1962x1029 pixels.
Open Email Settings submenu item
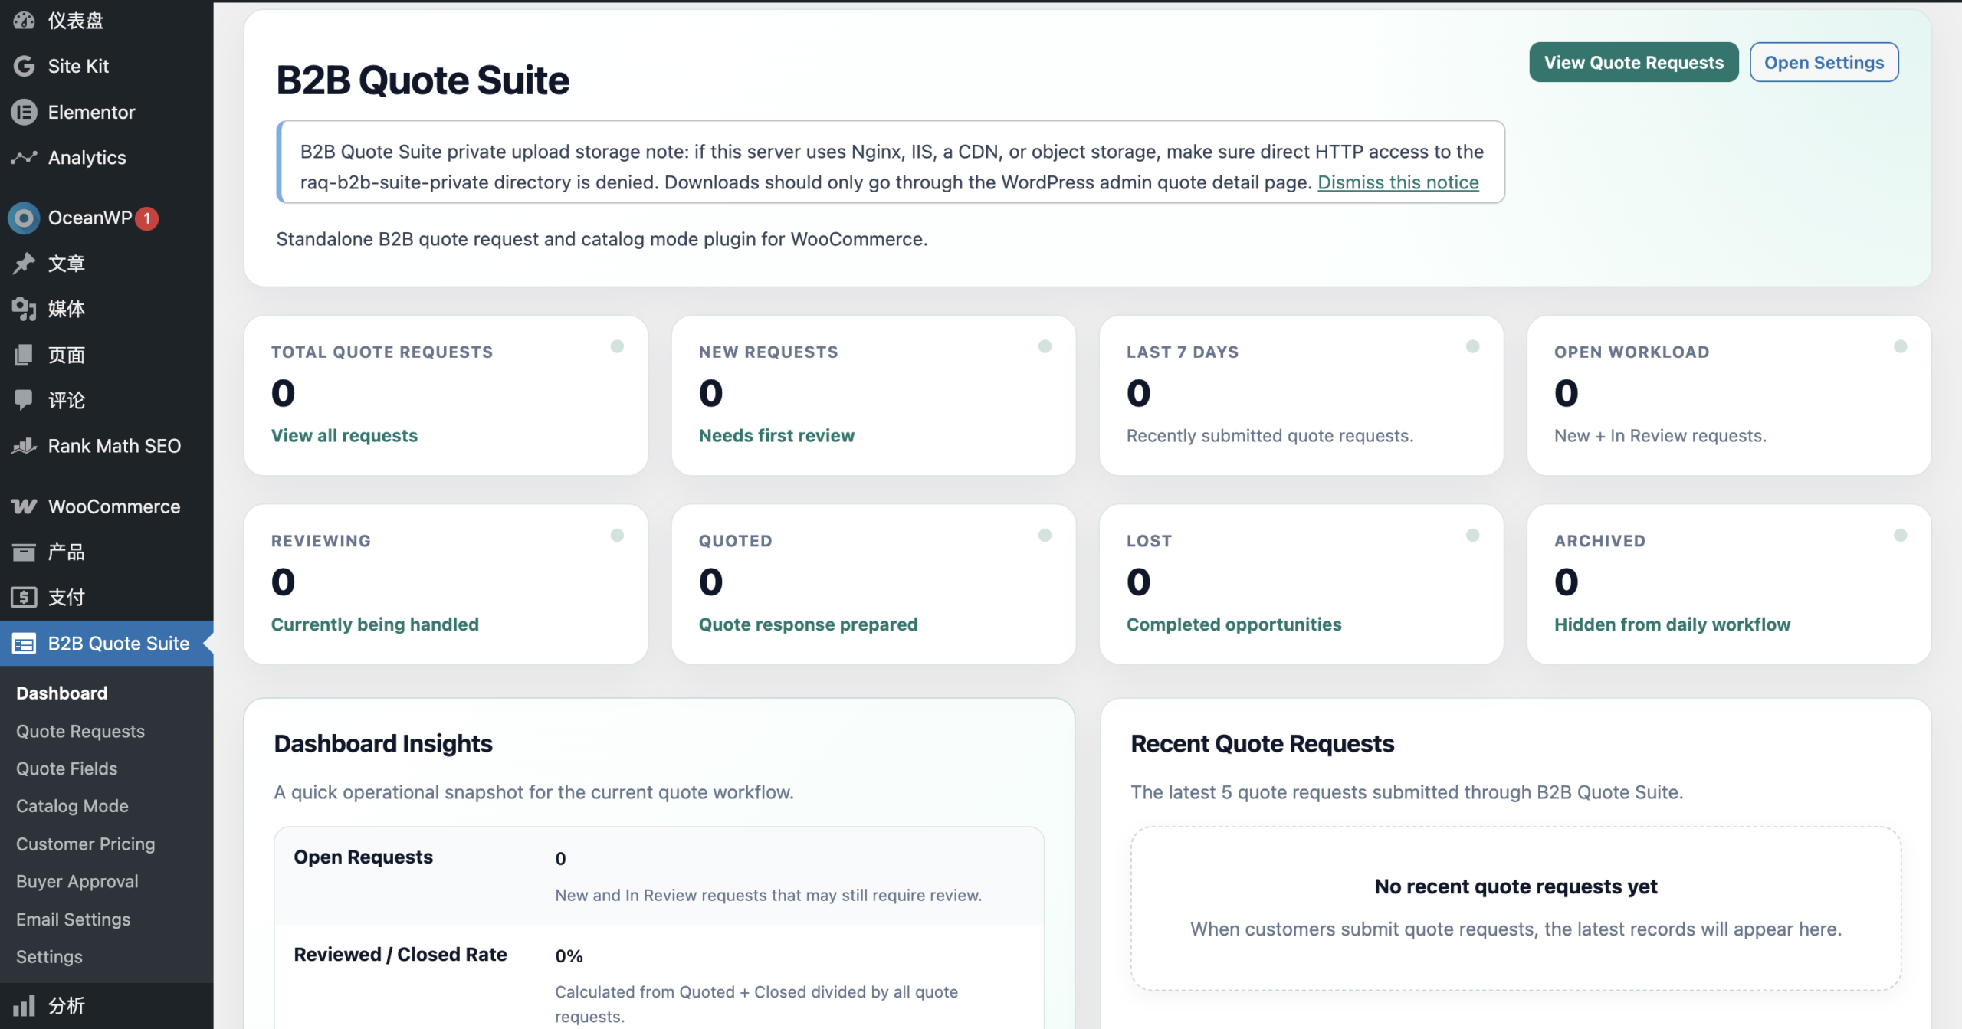[73, 919]
